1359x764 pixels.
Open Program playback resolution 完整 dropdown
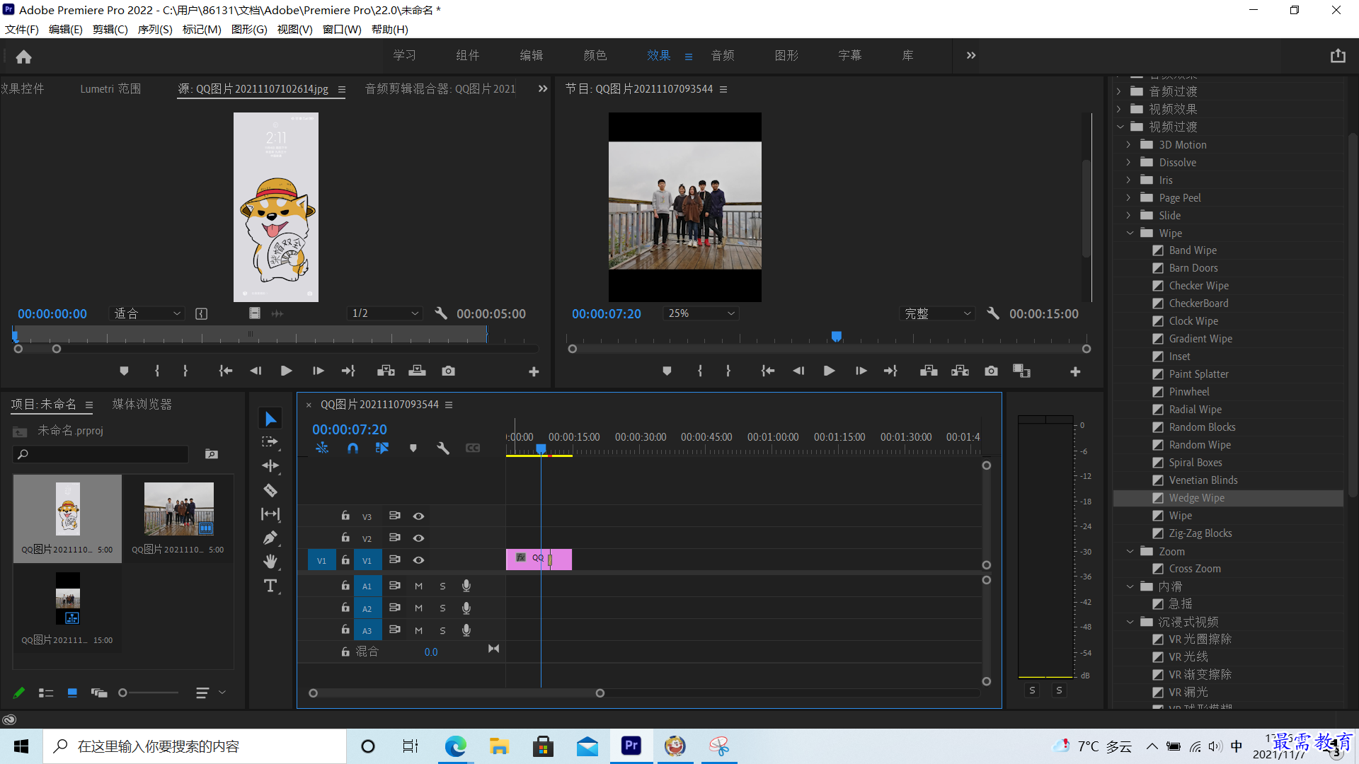click(937, 313)
